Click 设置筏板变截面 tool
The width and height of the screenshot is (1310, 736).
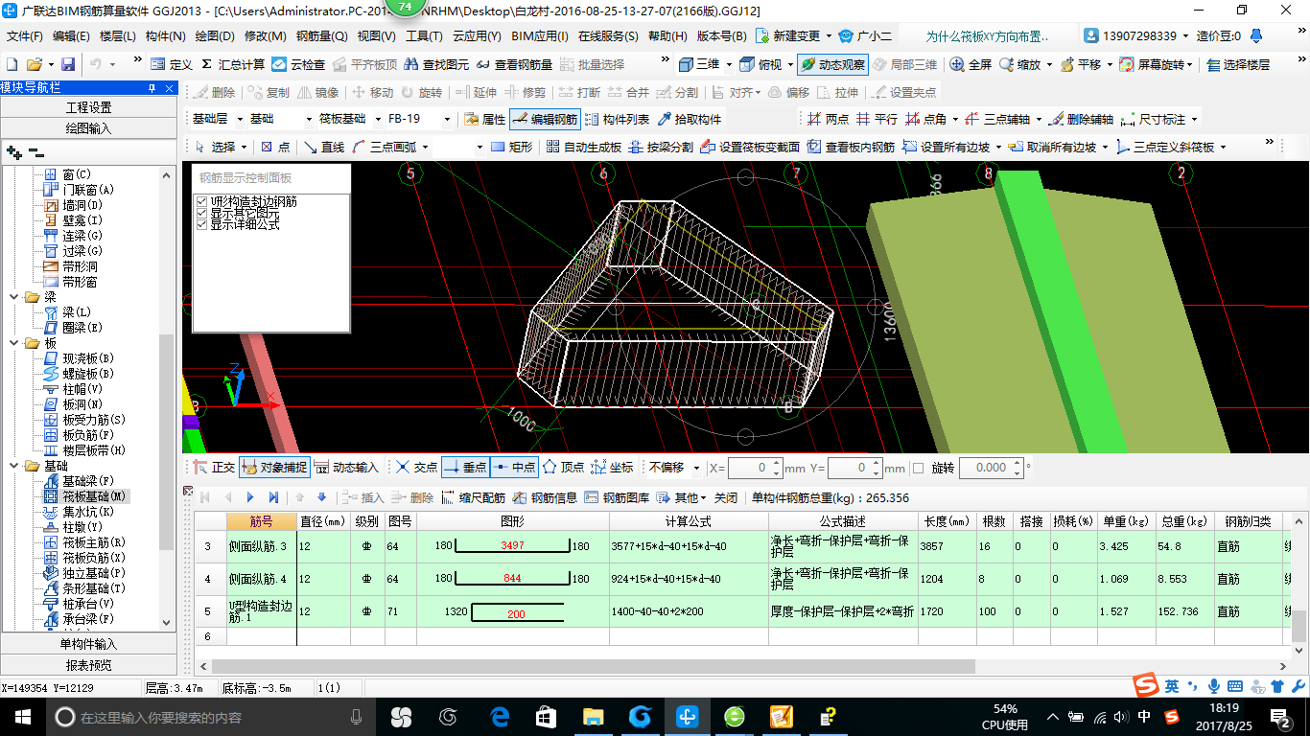click(x=750, y=147)
